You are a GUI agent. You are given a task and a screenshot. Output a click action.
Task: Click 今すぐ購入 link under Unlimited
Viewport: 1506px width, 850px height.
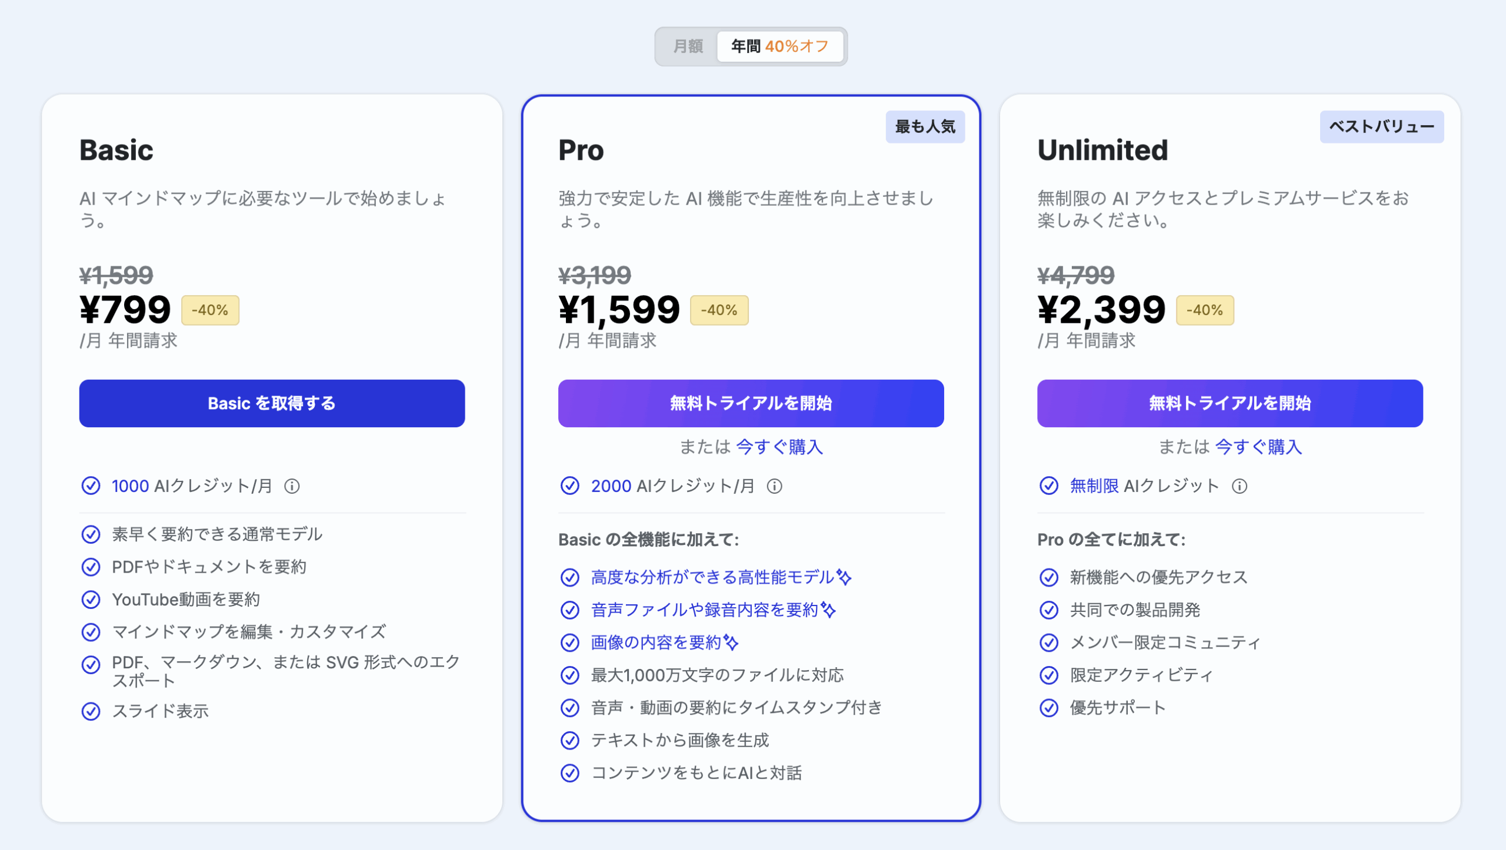click(1258, 447)
